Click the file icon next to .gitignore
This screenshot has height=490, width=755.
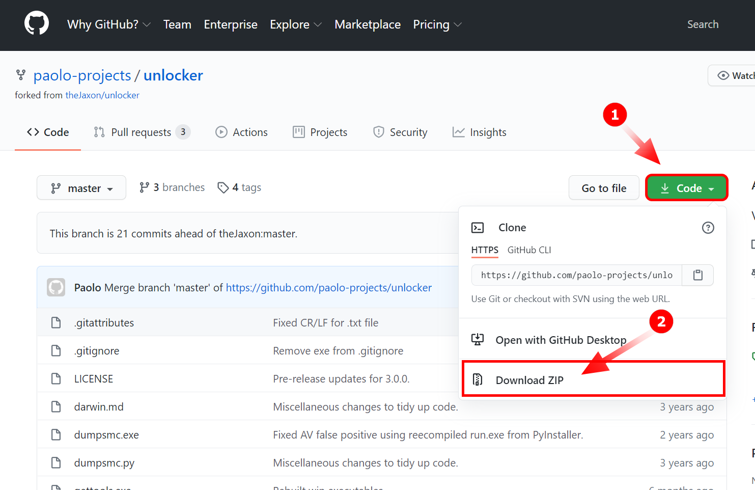coord(56,350)
